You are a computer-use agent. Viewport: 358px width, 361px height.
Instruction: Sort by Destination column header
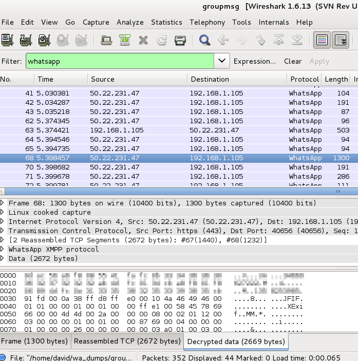click(x=237, y=79)
